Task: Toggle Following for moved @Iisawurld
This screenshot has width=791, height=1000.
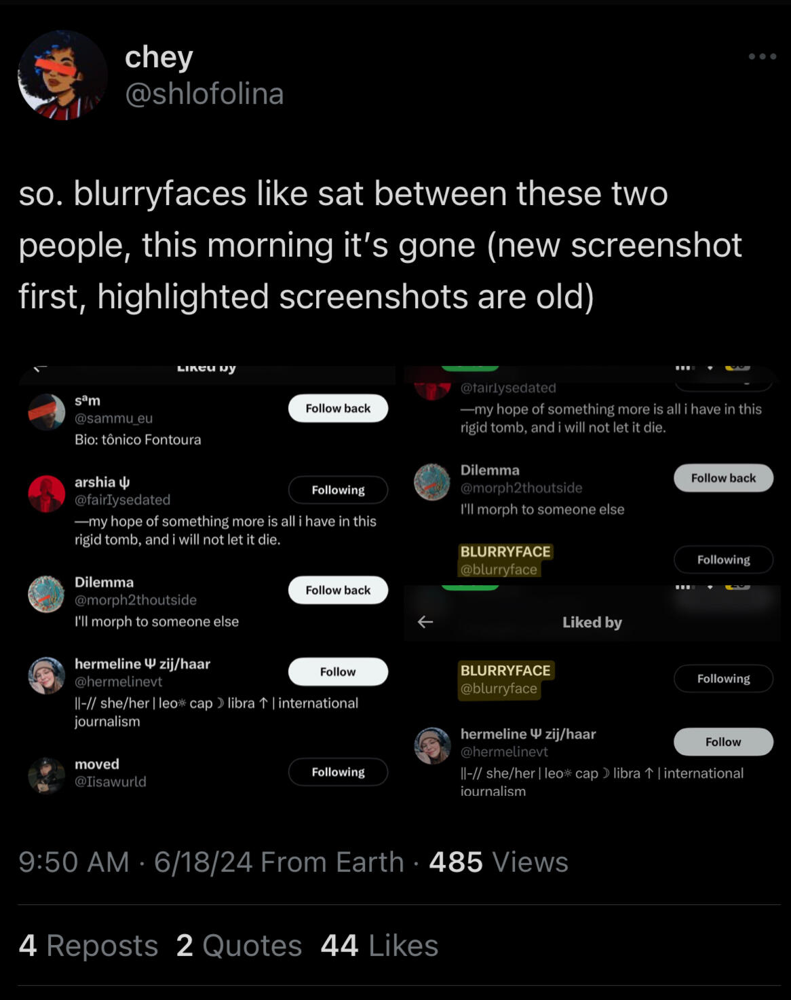Action: (338, 772)
